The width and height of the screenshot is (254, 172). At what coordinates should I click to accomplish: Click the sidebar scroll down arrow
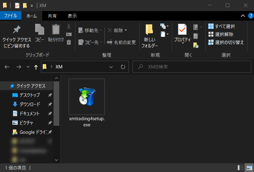(56, 160)
